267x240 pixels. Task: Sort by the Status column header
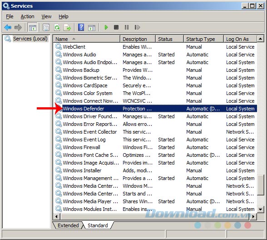(170, 39)
